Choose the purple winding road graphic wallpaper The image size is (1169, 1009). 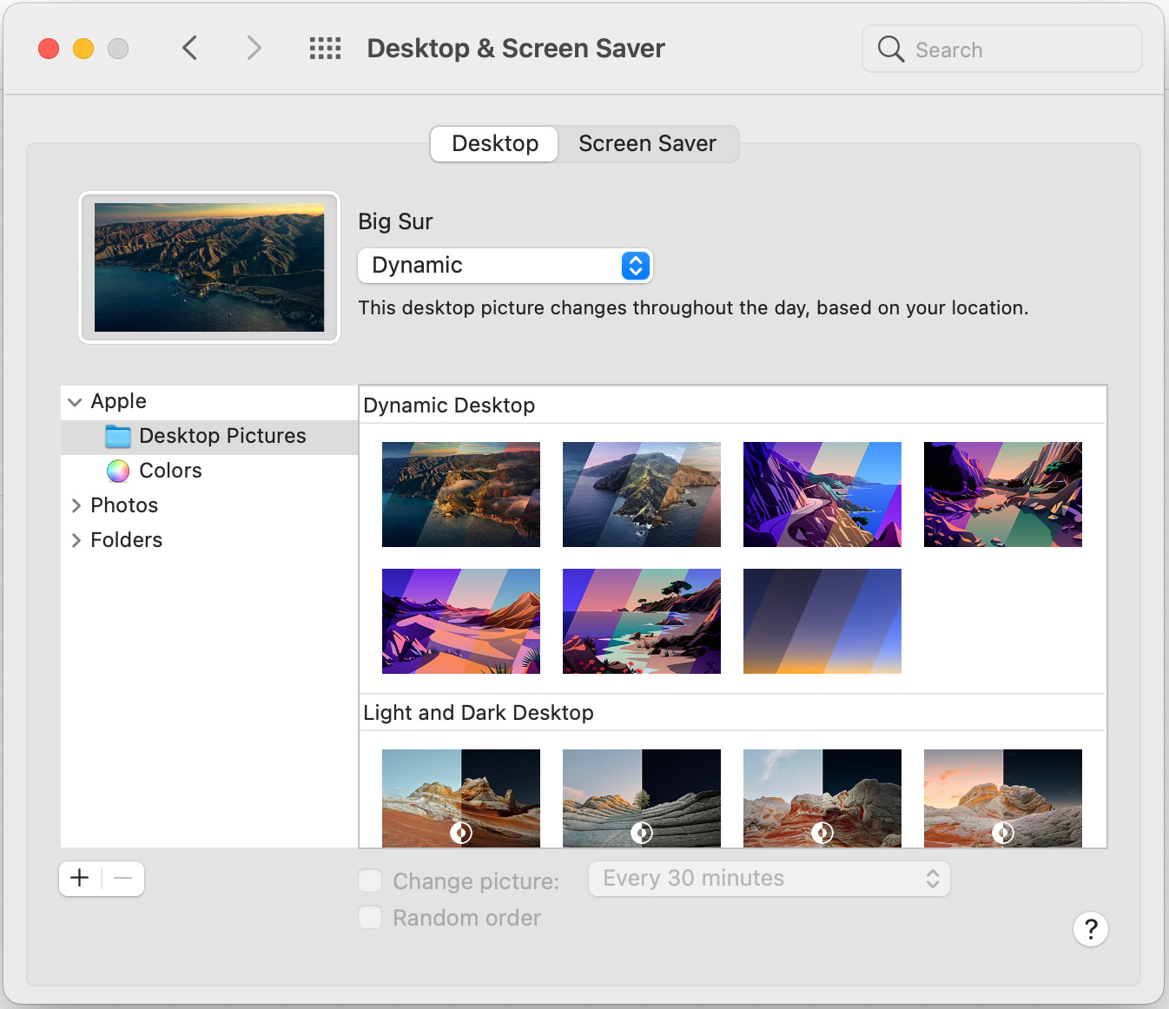822,494
